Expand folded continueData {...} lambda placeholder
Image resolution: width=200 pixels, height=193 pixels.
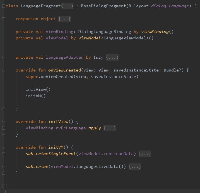point(145,154)
